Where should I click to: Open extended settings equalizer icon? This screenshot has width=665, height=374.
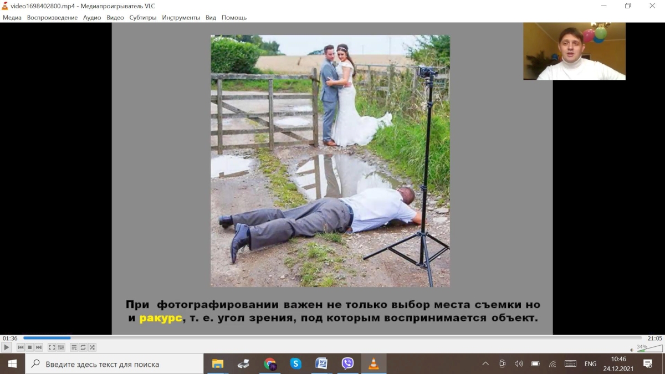61,347
